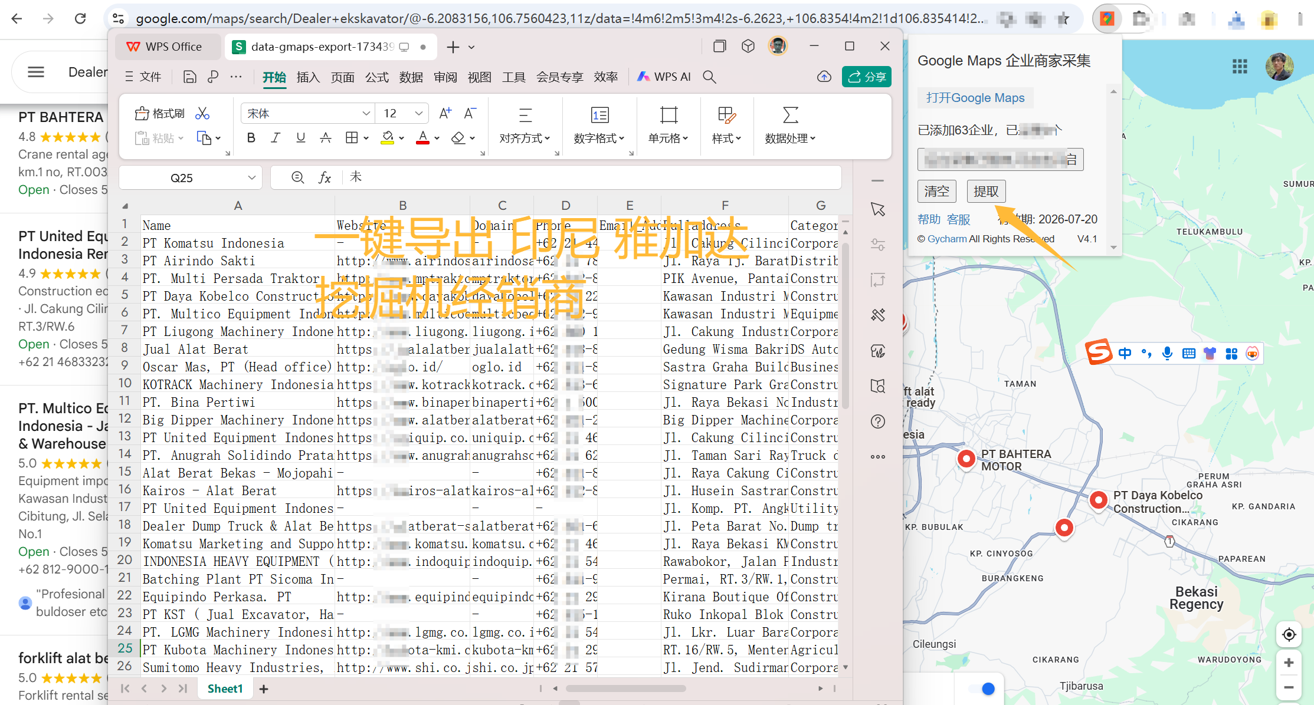Click the green 分享 share button

(x=866, y=77)
